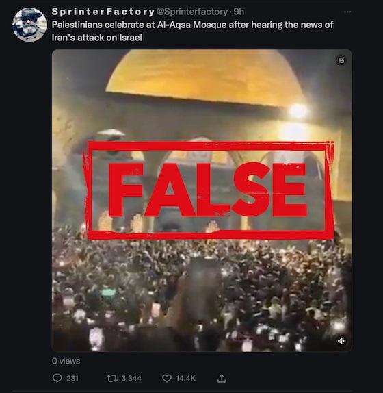Toggle video captions icon on the video
383x393 pixels.
pyautogui.click(x=341, y=60)
